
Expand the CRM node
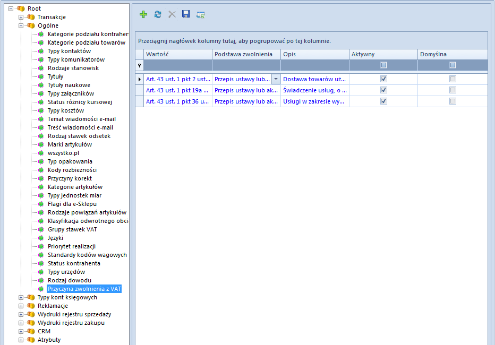tap(21, 331)
